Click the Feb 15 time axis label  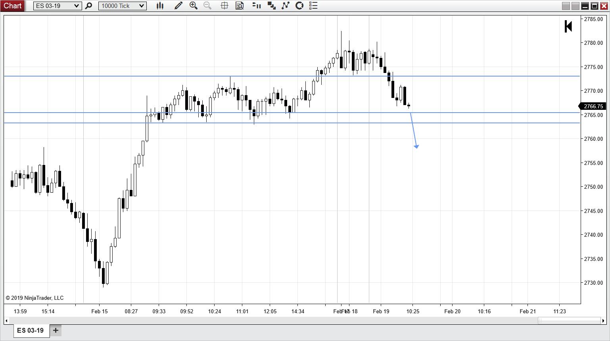pyautogui.click(x=100, y=311)
